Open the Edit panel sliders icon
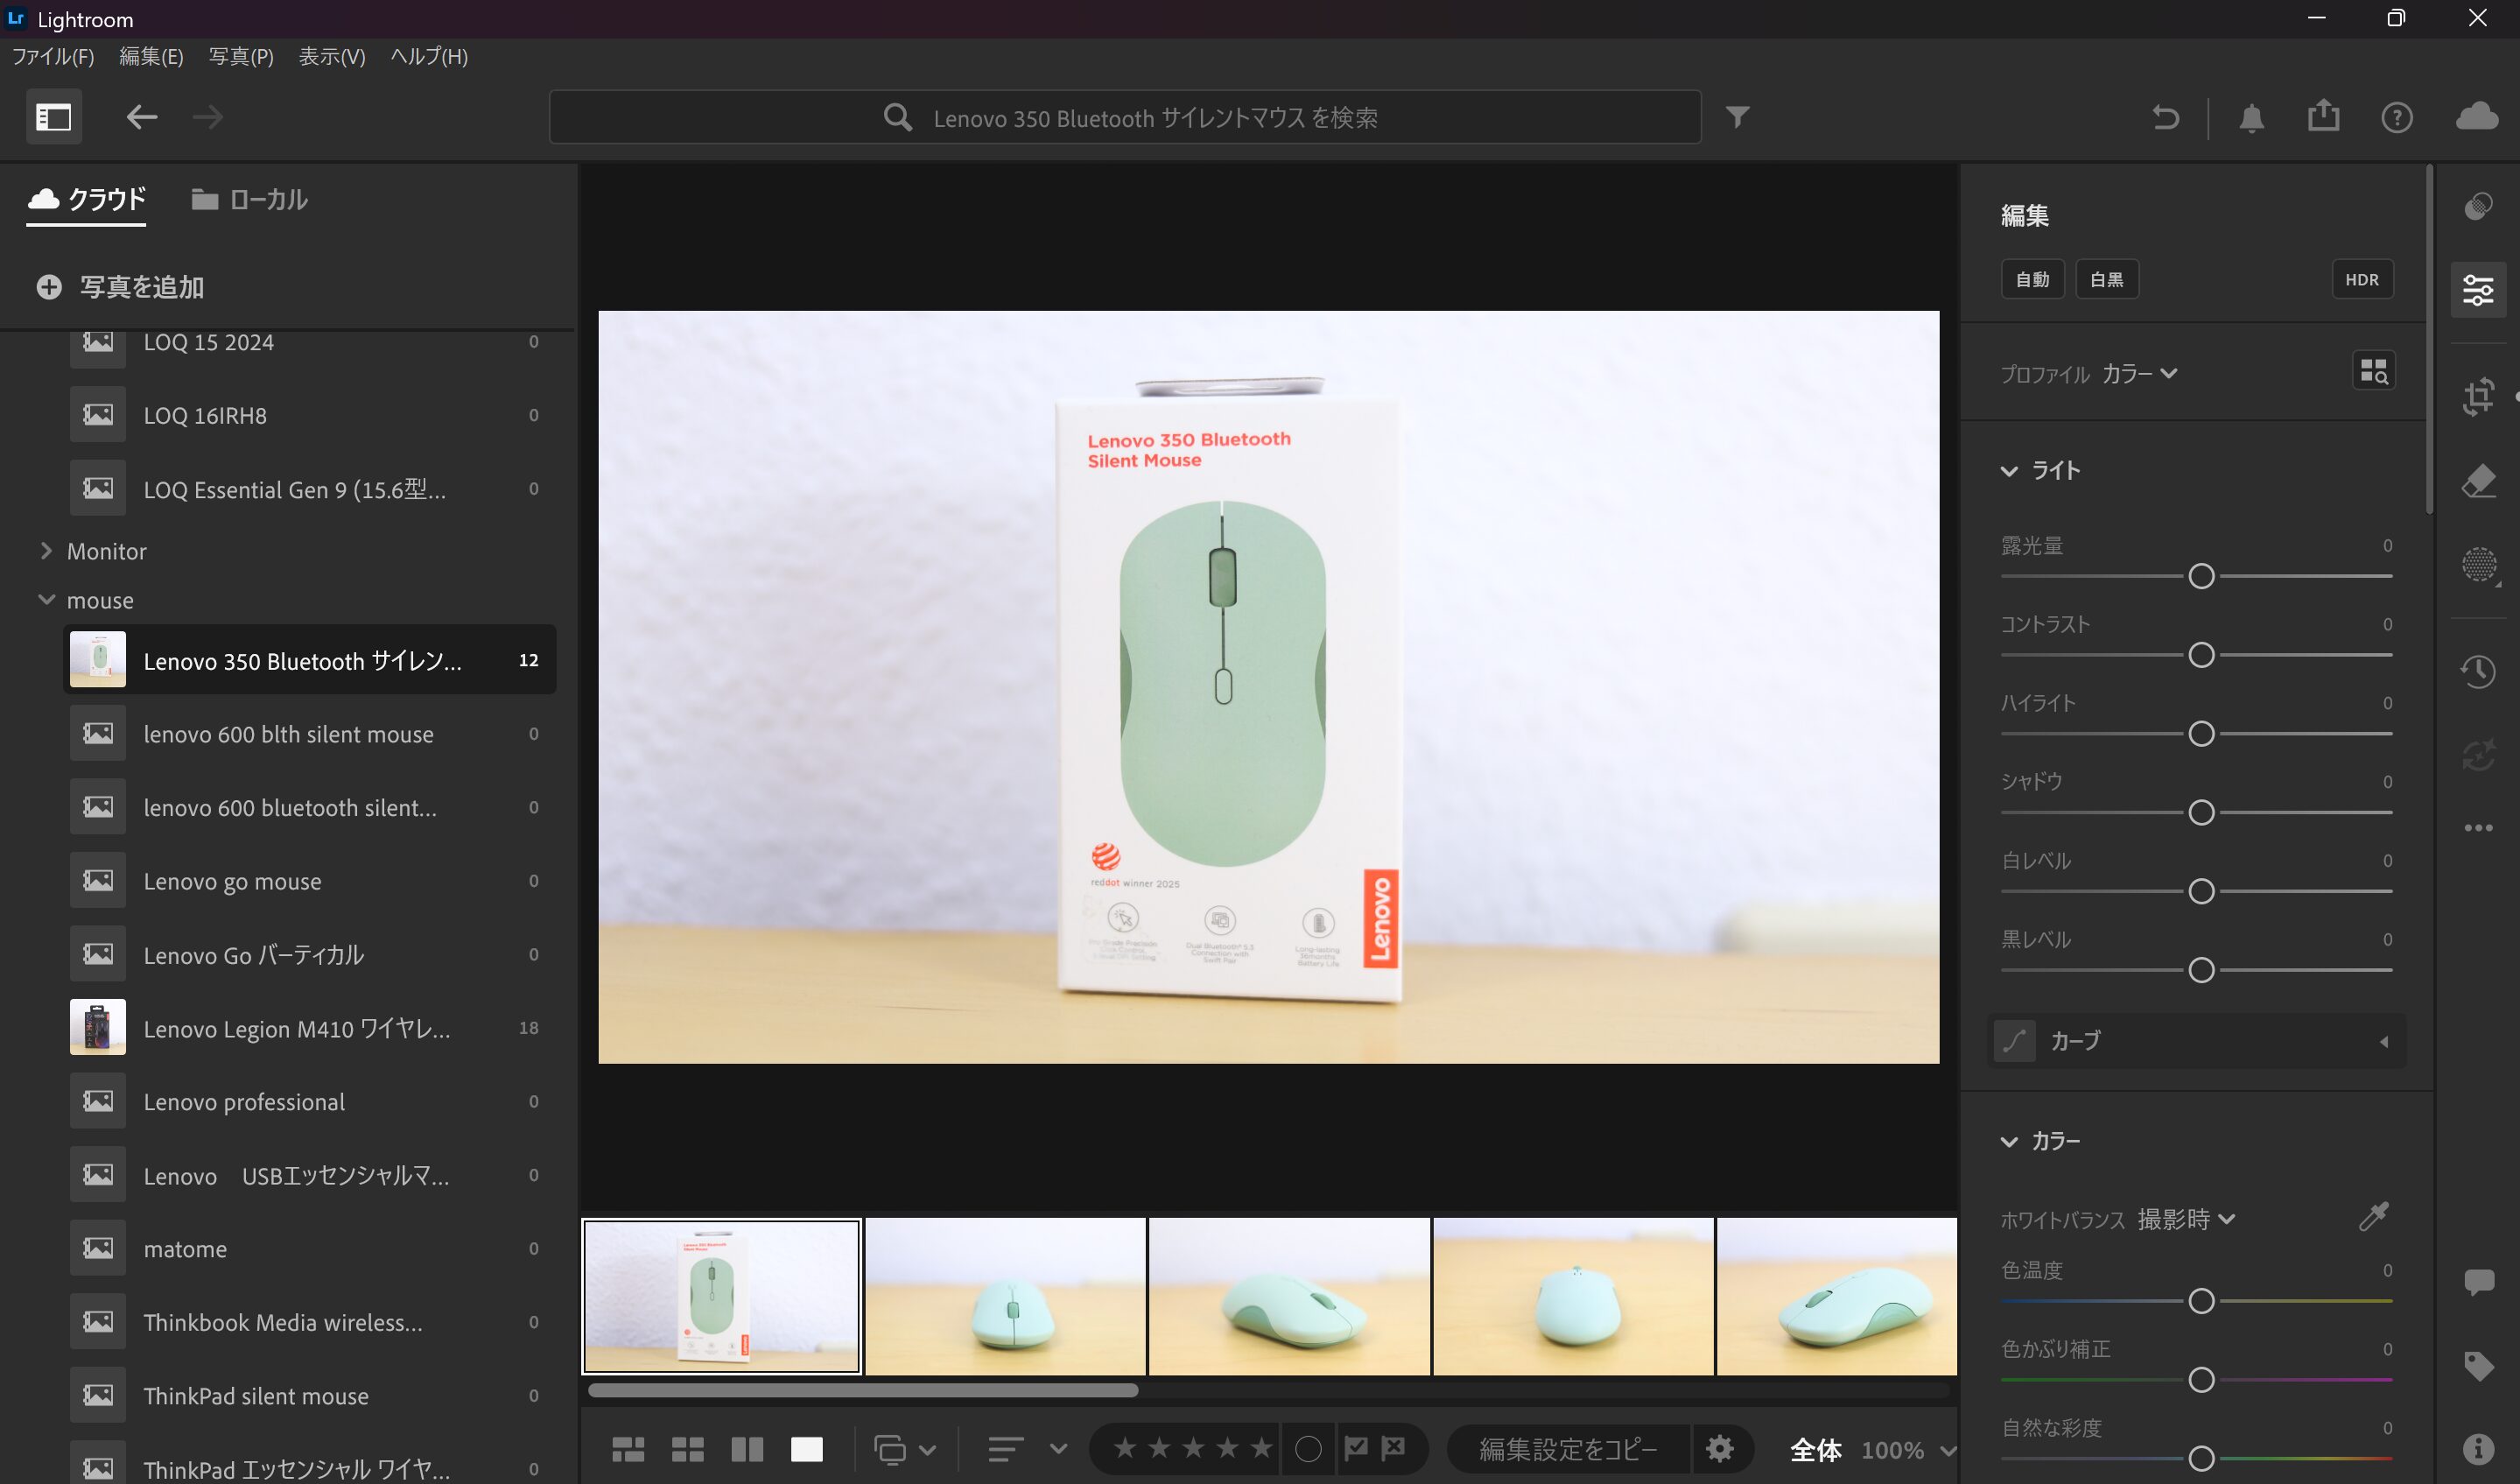 (x=2480, y=290)
